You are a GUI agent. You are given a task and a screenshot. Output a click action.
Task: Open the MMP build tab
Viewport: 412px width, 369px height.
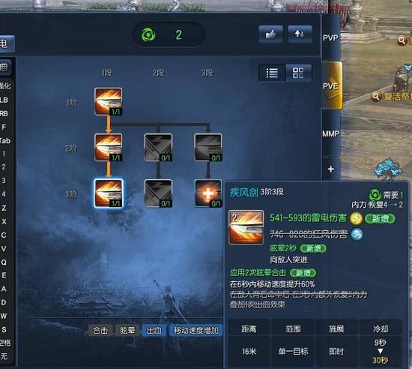(x=331, y=133)
